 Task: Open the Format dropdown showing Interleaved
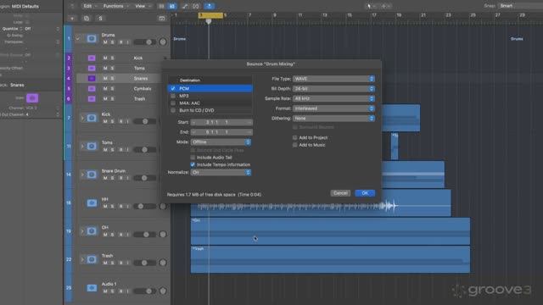point(333,108)
